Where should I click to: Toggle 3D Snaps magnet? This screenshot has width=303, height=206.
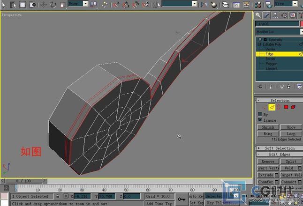[116, 5]
